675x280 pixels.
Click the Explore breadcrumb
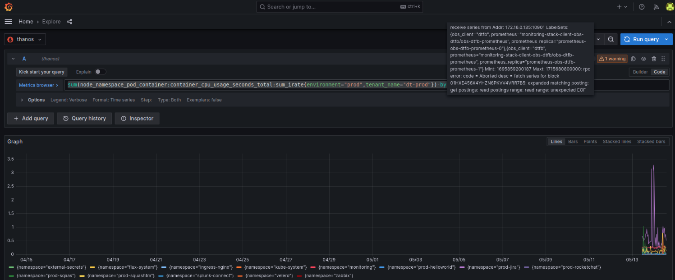(x=51, y=22)
